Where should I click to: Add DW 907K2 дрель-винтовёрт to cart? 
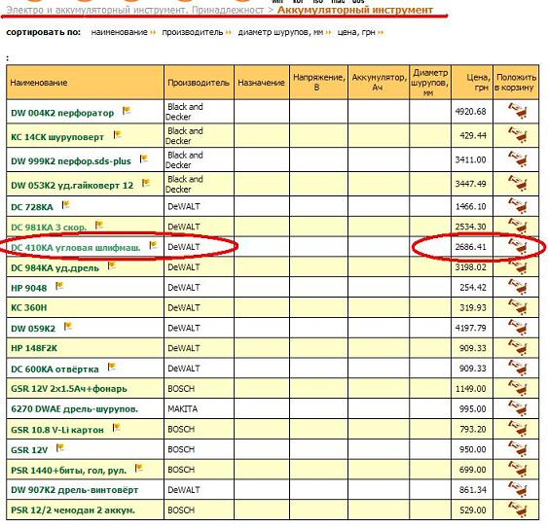pyautogui.click(x=517, y=489)
